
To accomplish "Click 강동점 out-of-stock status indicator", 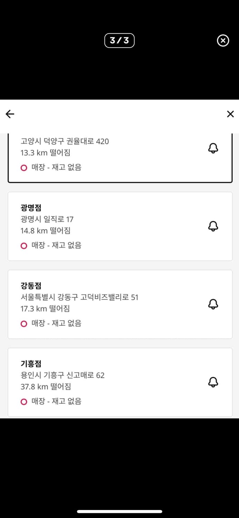I will coord(51,324).
